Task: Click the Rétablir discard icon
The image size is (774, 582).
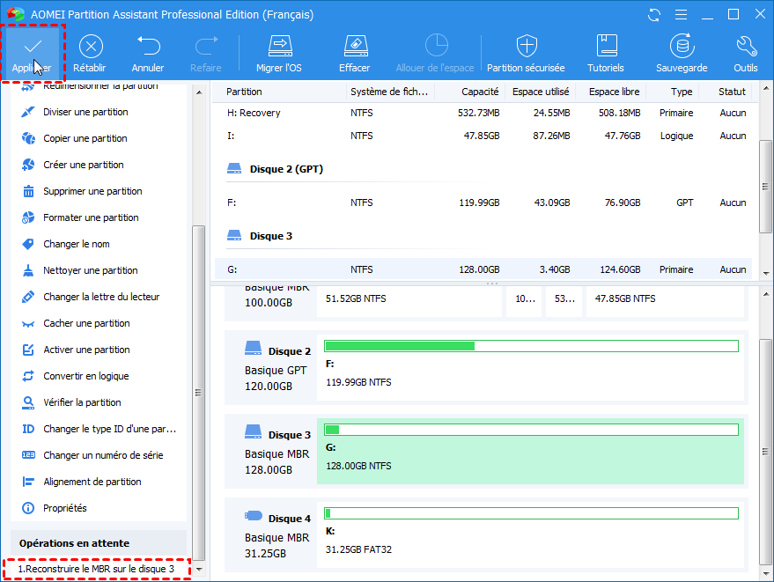Action: tap(91, 47)
